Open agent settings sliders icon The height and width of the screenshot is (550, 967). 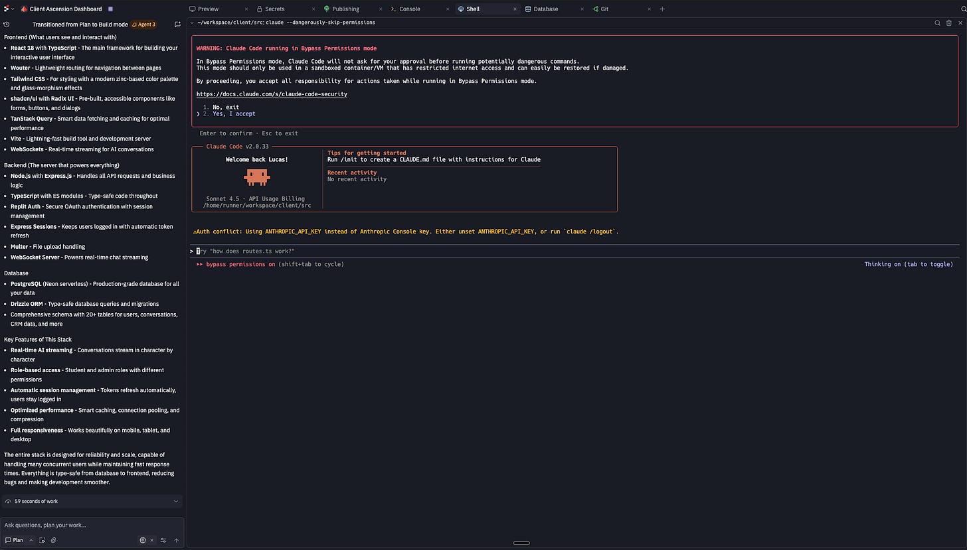point(163,540)
